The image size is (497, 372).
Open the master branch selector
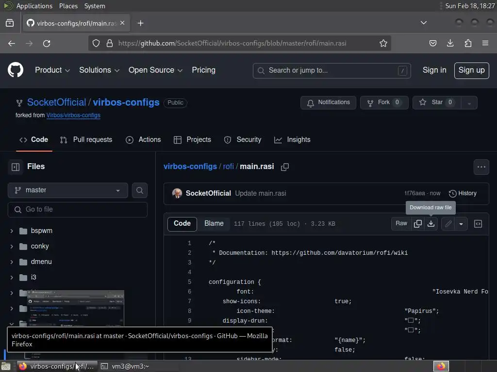68,190
